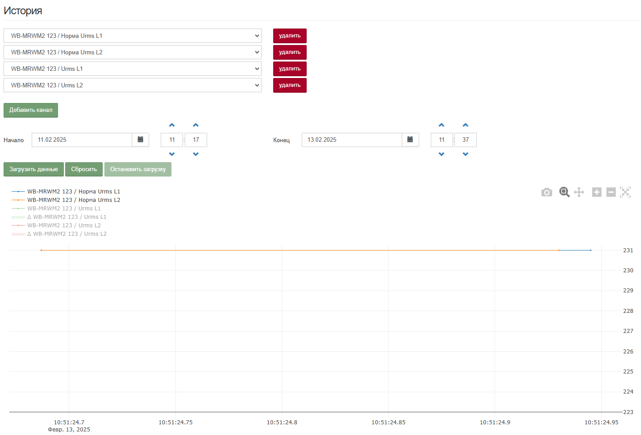Click the Начало label
Screen dimensions: 641x435
click(x=14, y=140)
